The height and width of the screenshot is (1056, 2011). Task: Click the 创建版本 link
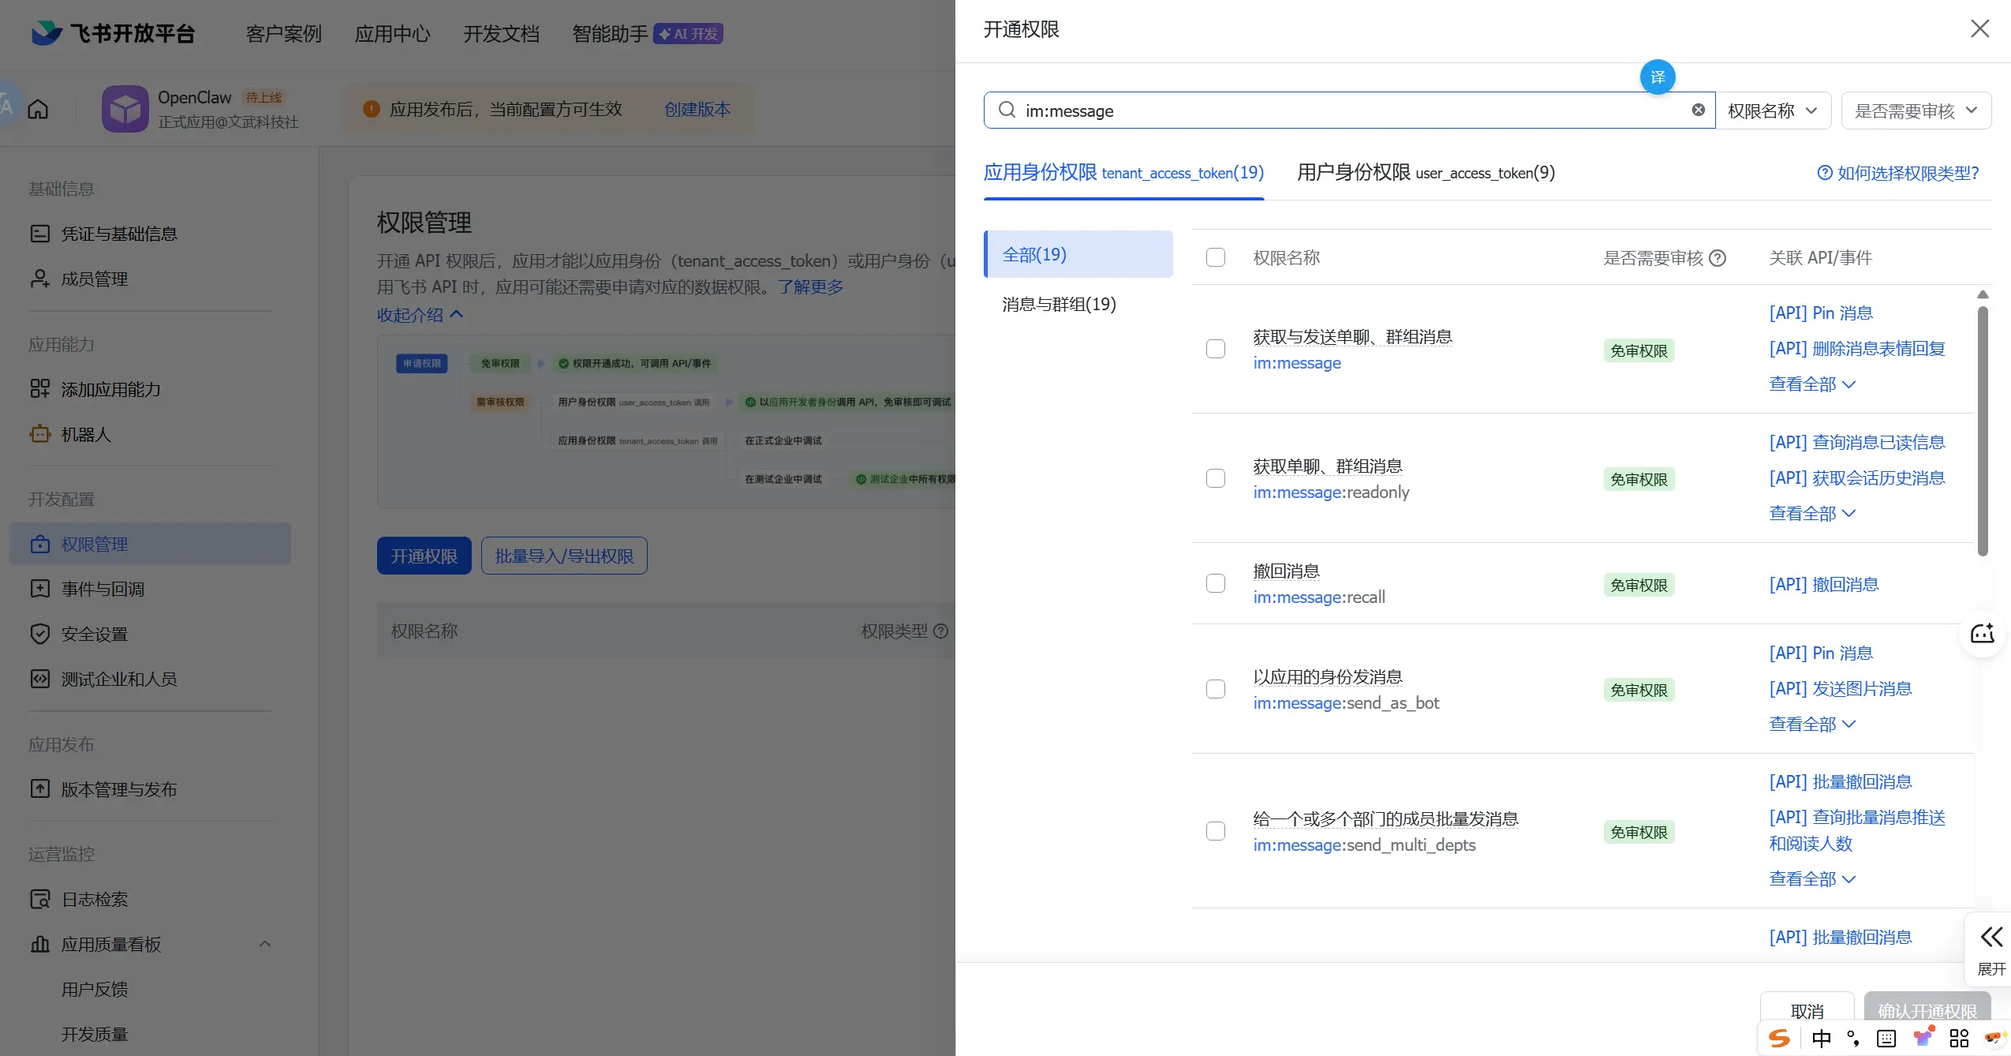(x=697, y=109)
